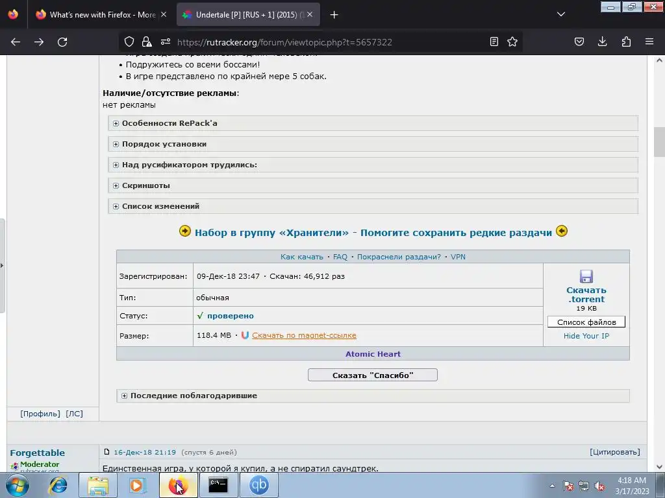
Task: Open [Профиль] link
Action: pos(40,414)
